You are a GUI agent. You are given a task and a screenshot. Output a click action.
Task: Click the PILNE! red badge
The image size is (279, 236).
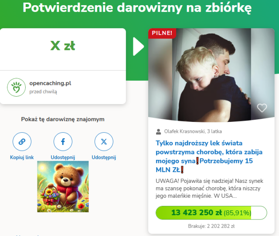click(x=162, y=33)
